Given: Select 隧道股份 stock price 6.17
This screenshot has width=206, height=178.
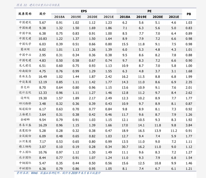Looking at the screenshot, I should point(43,109).
